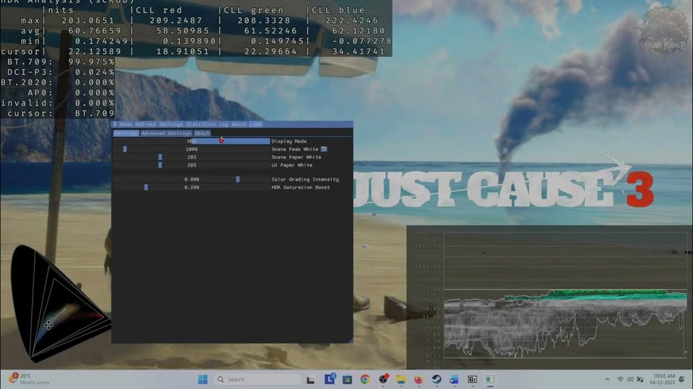Screen dimensions: 693x389
Task: Open volume control in system tray
Action: pyautogui.click(x=630, y=379)
